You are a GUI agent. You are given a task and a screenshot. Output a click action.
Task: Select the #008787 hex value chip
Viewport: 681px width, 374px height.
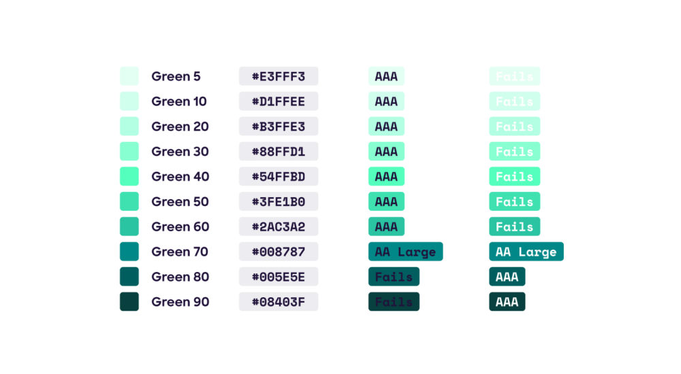click(279, 251)
